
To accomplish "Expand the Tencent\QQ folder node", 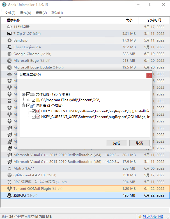I will (29, 100).
